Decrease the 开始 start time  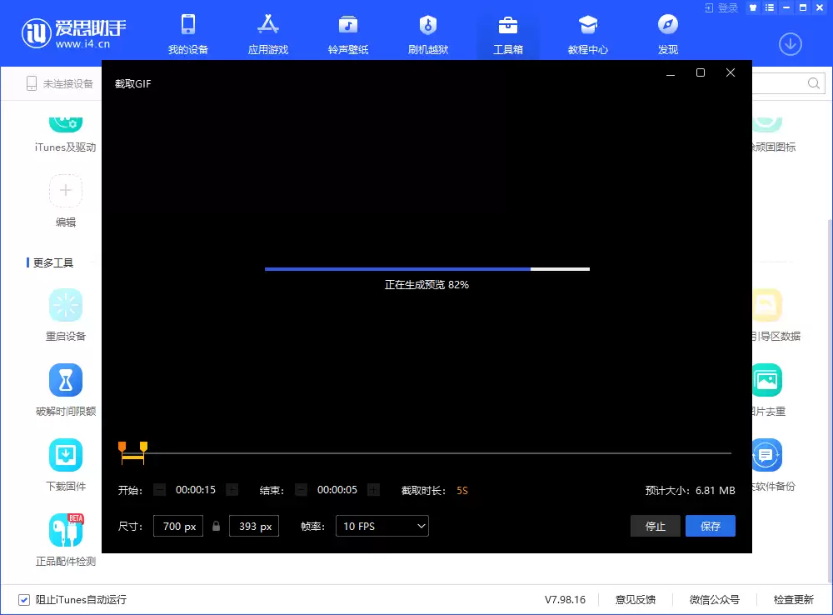[159, 489]
